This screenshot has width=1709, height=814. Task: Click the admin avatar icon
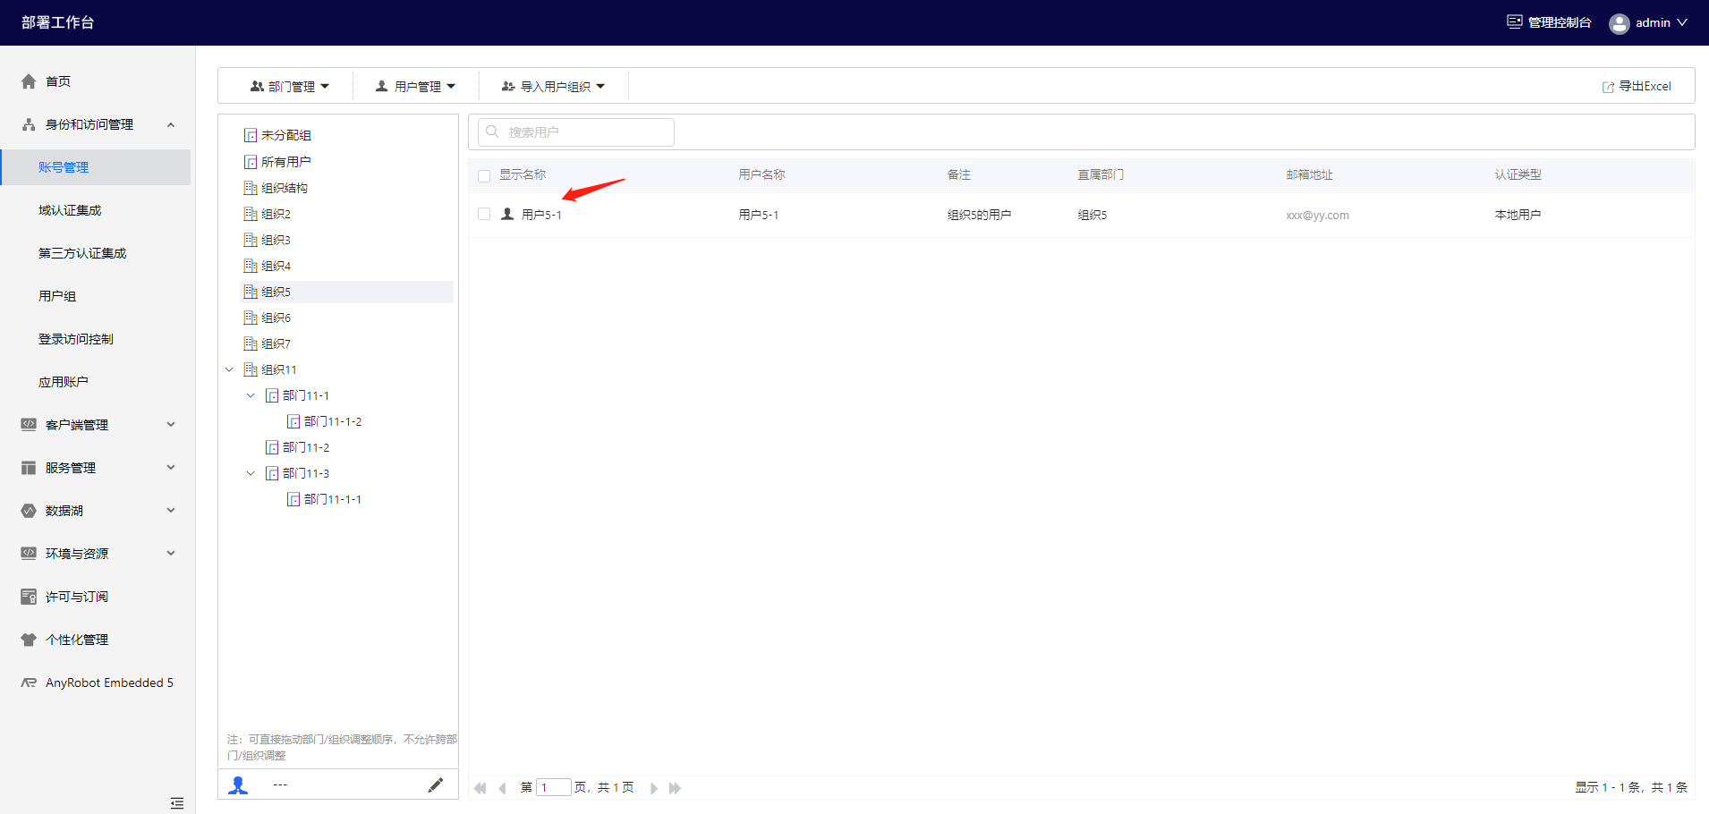(x=1619, y=23)
